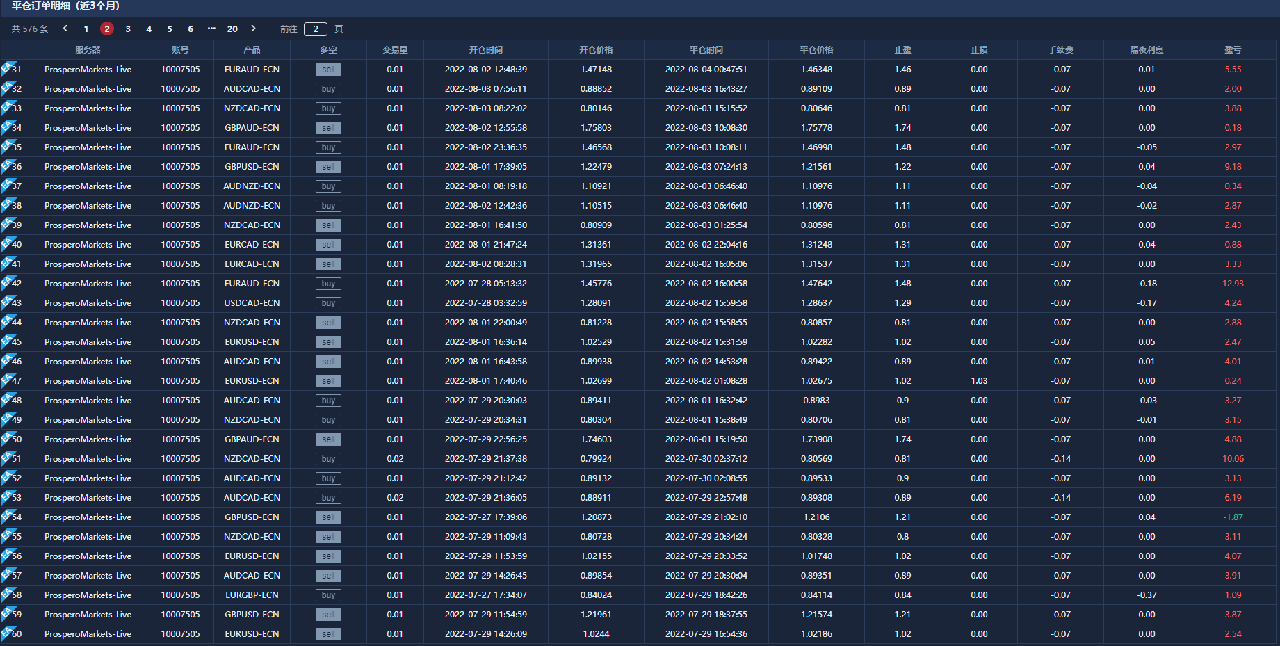Screen dimensions: 1280x646
Task: Click the 平仓时间 column header
Action: (x=706, y=50)
